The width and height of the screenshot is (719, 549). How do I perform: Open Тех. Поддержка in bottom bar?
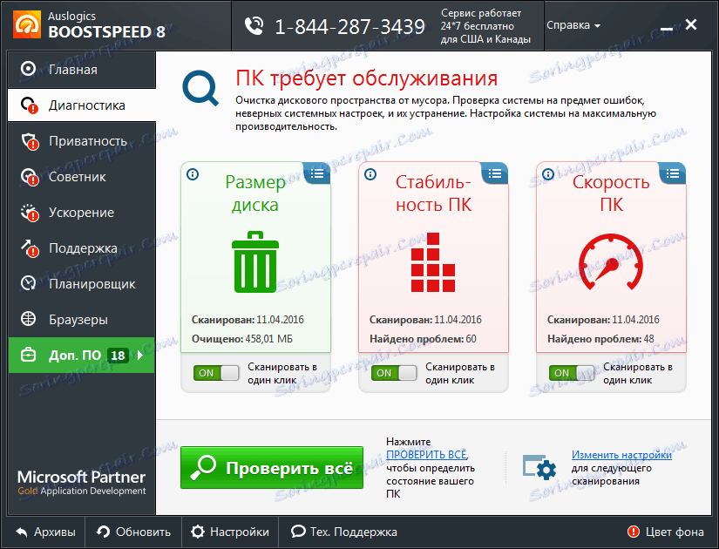344,532
